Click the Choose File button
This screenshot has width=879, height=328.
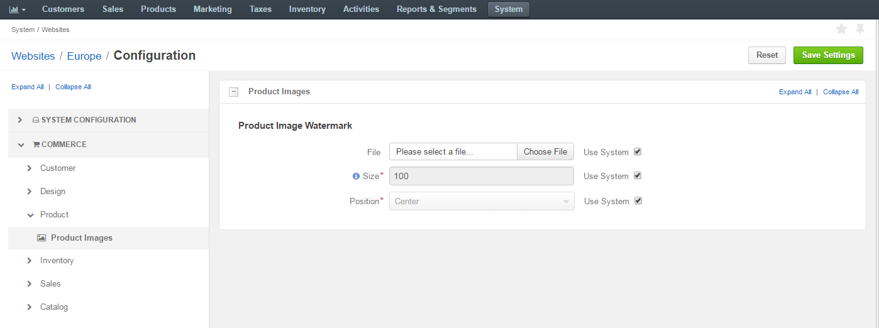(x=545, y=151)
